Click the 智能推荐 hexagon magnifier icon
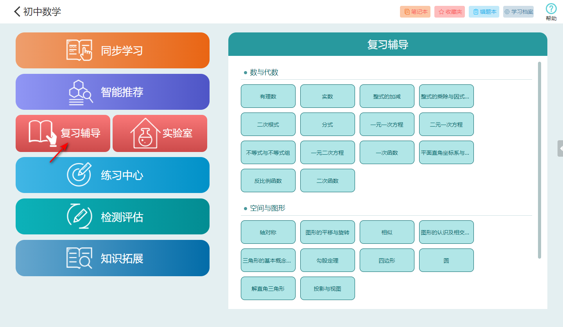 click(x=81, y=92)
